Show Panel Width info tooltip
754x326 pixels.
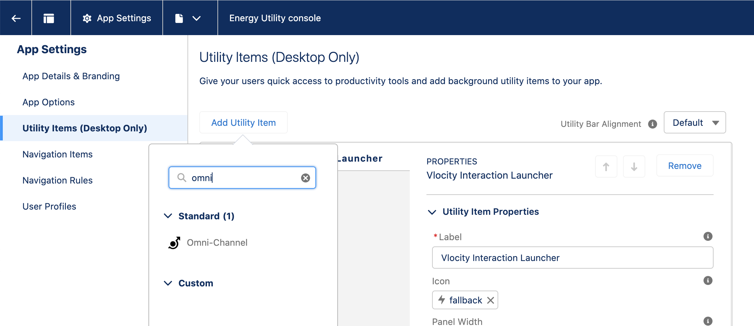(708, 321)
